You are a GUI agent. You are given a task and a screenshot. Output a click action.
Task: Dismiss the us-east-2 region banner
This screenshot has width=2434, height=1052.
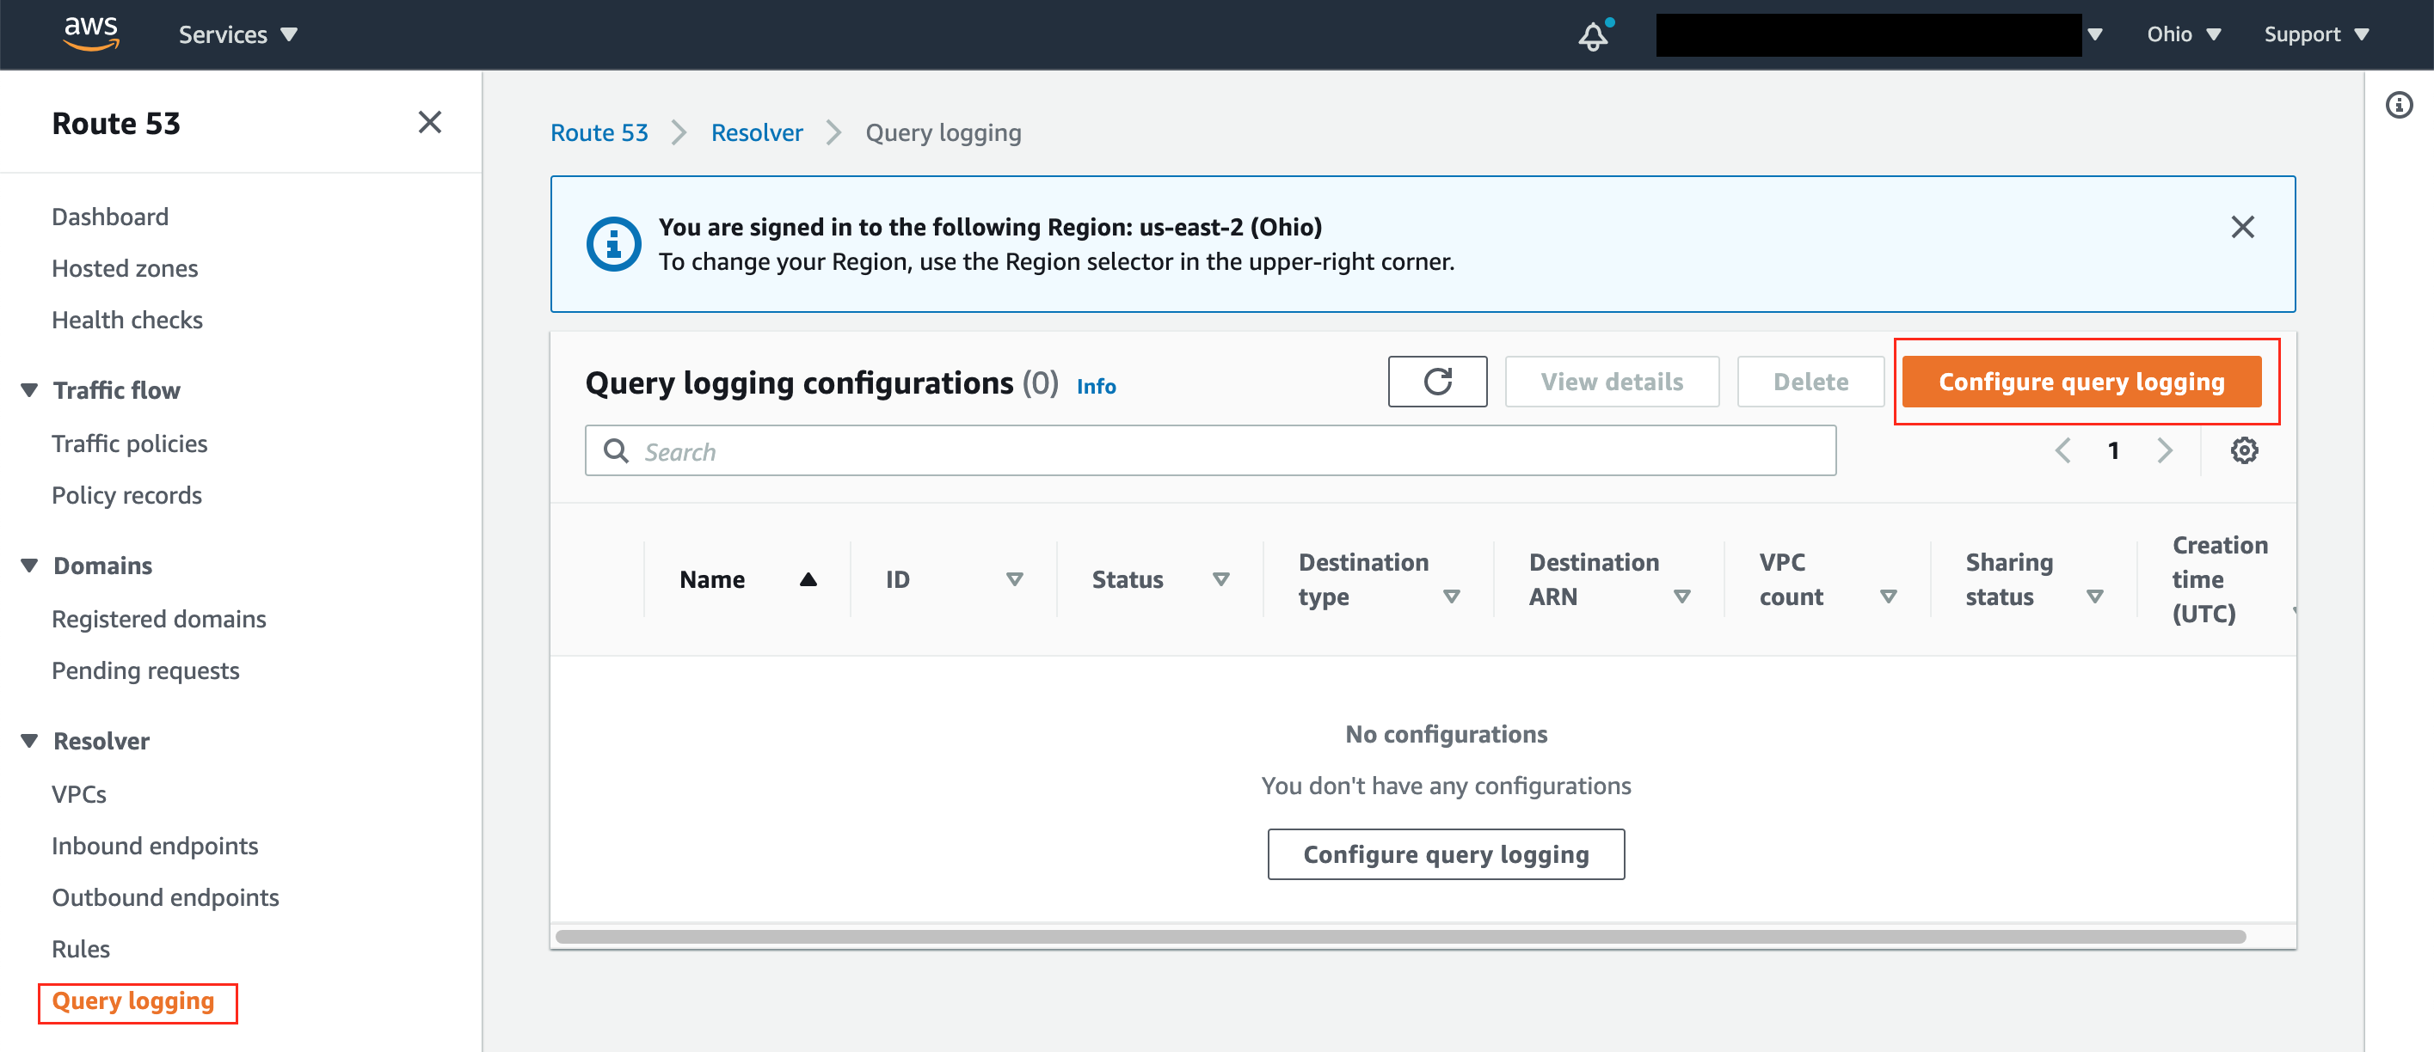2243,227
